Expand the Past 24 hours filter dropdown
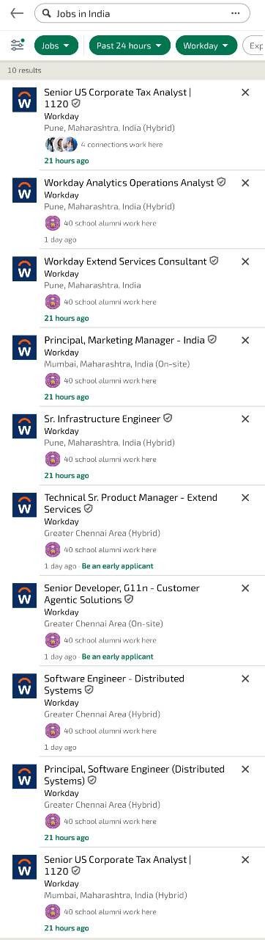 tap(130, 46)
